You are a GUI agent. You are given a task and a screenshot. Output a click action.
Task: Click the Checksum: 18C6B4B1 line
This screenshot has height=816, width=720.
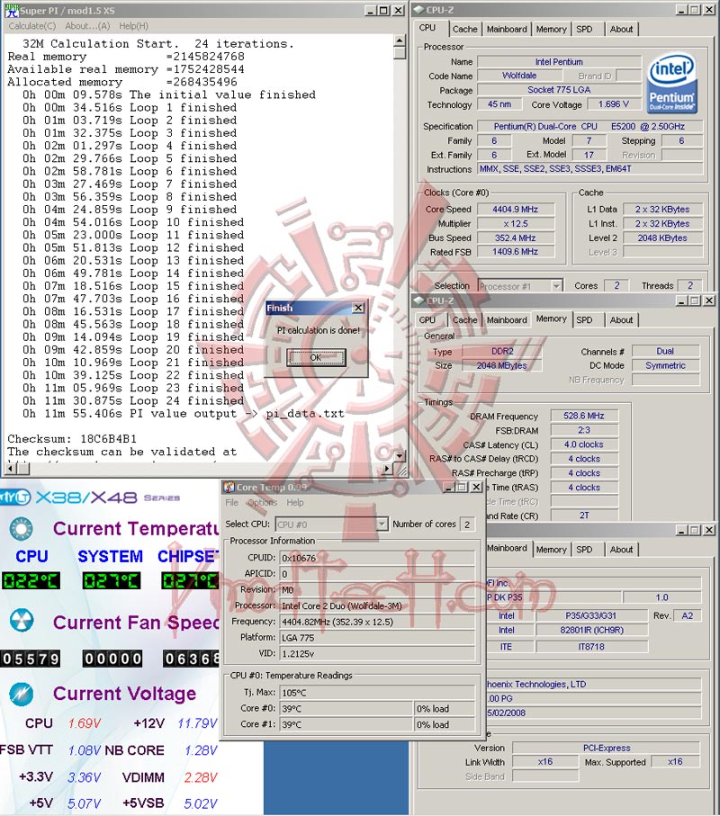point(72,439)
